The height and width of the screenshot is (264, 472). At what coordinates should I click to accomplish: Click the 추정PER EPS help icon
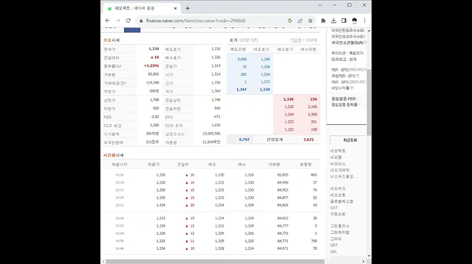coord(357,76)
